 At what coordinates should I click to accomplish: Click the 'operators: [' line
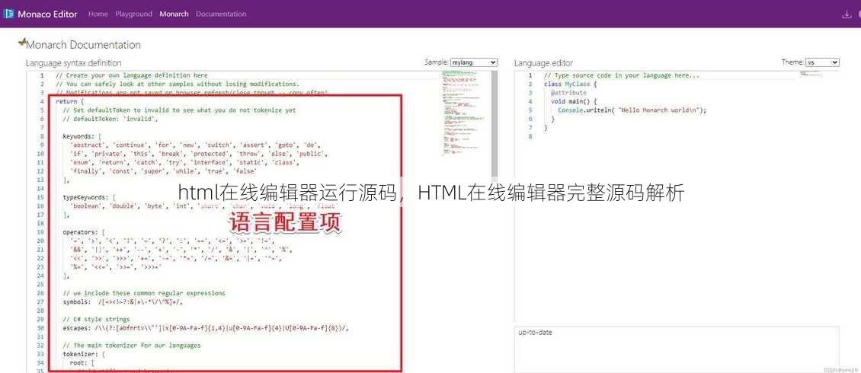84,232
